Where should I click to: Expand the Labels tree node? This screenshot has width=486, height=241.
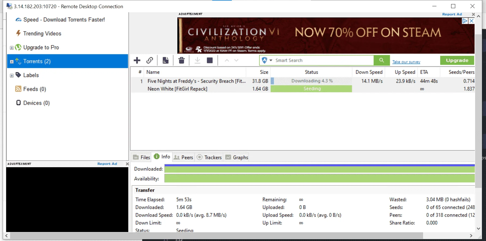(x=12, y=76)
